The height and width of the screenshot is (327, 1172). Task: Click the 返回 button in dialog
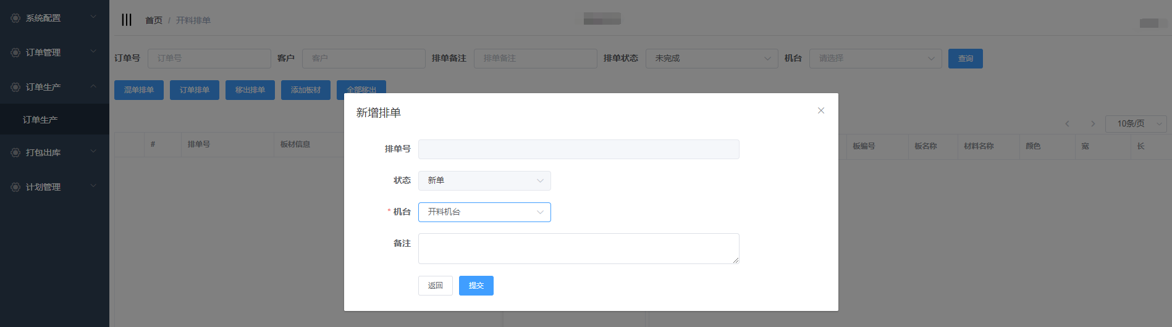(x=435, y=286)
